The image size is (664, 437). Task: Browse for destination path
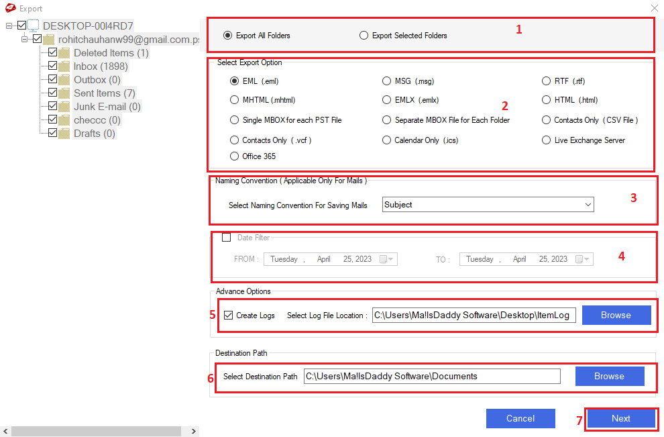[610, 377]
